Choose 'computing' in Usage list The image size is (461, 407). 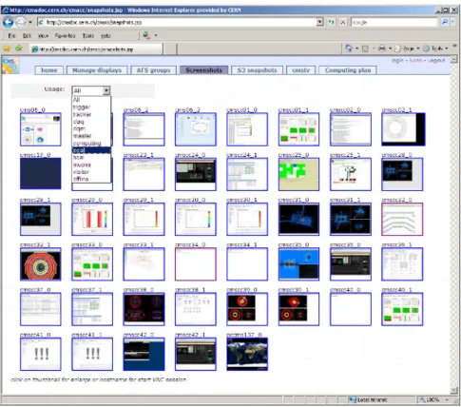click(91, 143)
